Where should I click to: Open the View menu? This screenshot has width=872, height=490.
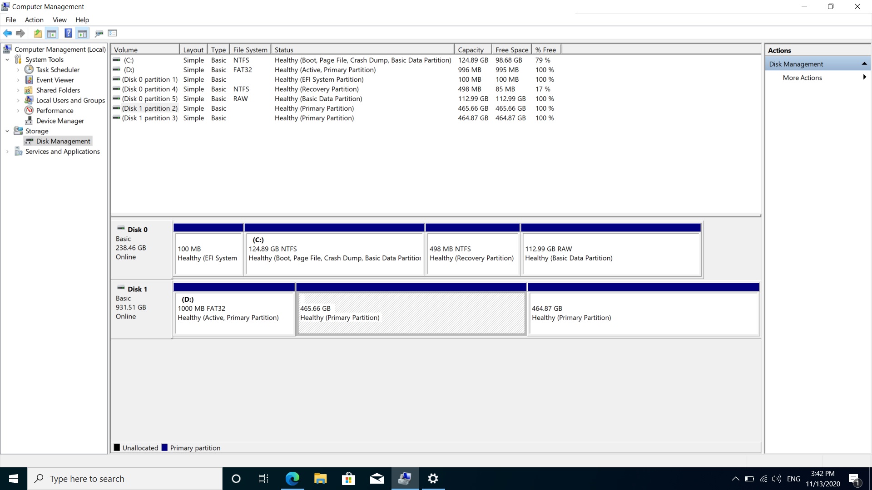[59, 20]
